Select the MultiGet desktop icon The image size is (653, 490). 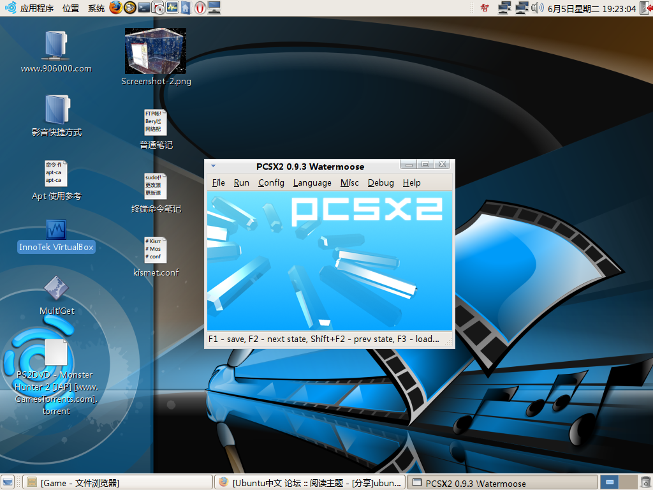click(57, 295)
